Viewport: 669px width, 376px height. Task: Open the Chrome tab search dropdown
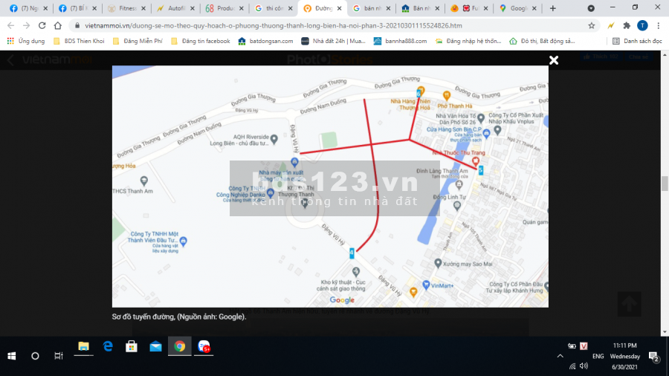pyautogui.click(x=591, y=8)
